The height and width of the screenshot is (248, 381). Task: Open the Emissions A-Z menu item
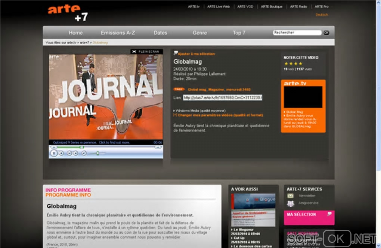[x=118, y=33]
